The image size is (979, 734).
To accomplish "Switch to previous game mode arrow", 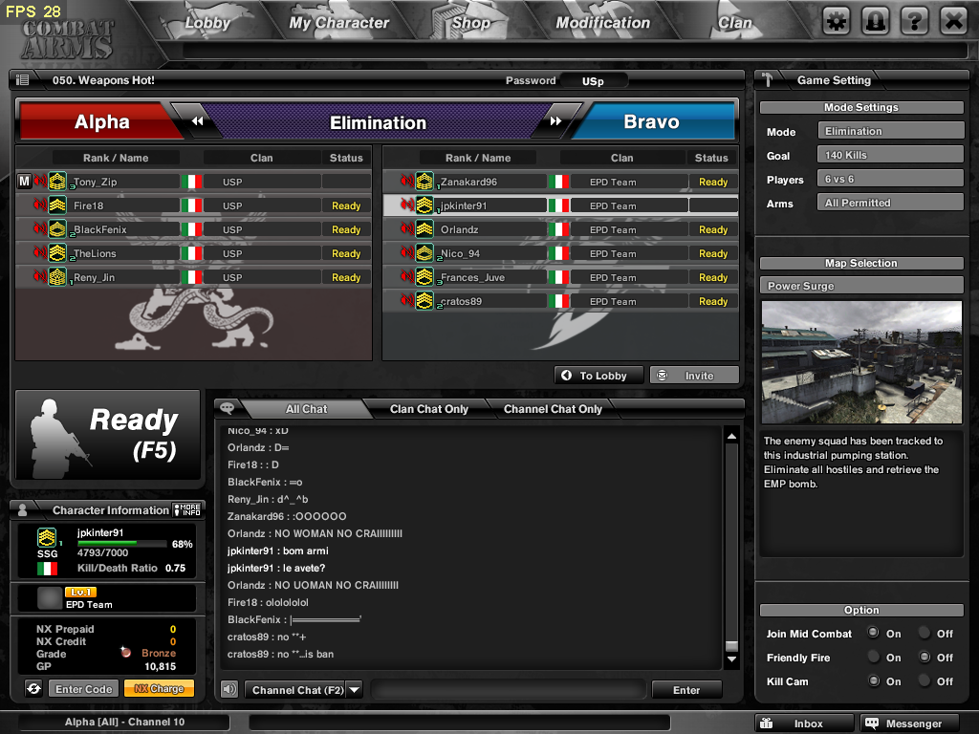I will (x=197, y=121).
